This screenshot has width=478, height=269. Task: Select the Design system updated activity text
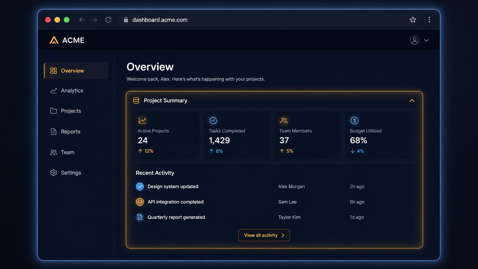coord(173,186)
